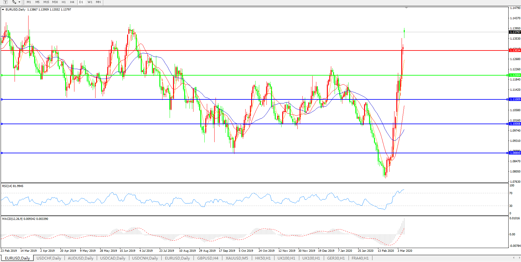
Task: Select the M15 timeframe button
Action: click(x=46, y=2)
